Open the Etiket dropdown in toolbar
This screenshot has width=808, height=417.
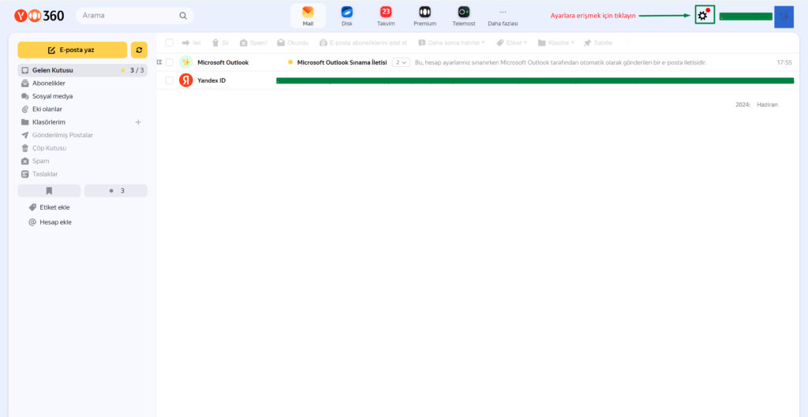(x=513, y=43)
